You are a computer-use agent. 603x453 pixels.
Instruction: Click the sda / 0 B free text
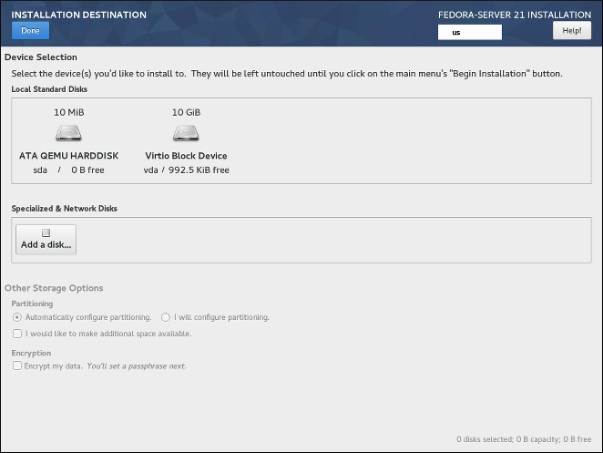pyautogui.click(x=69, y=170)
